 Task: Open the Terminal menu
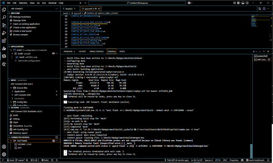[x=52, y=3]
